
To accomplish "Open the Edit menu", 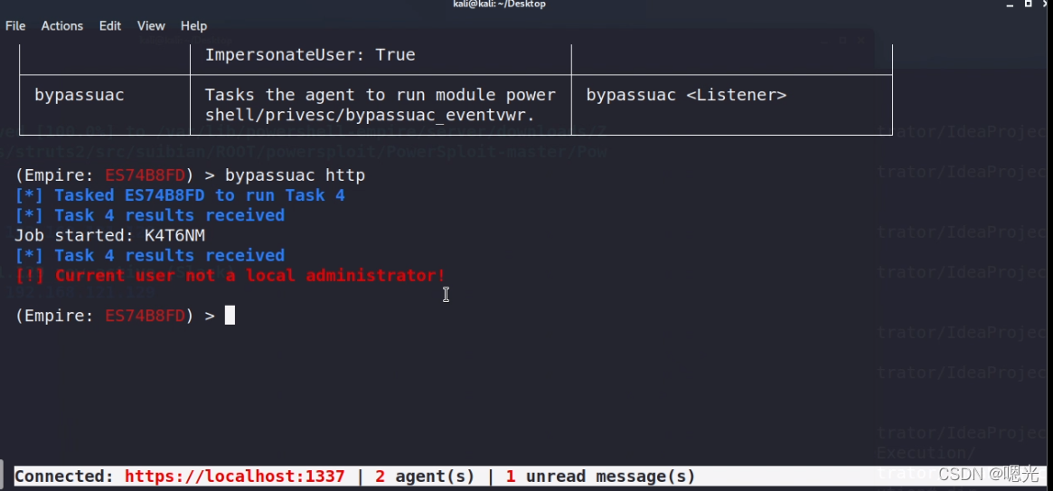I will [110, 25].
